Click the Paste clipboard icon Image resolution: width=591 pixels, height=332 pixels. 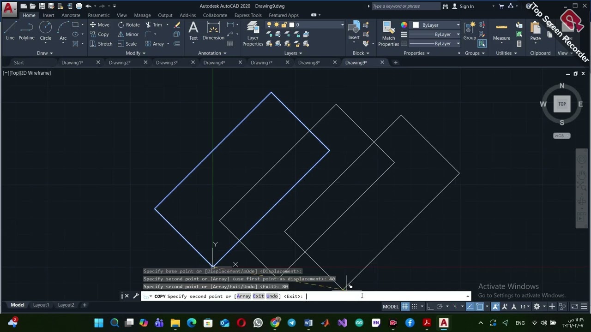tap(536, 31)
